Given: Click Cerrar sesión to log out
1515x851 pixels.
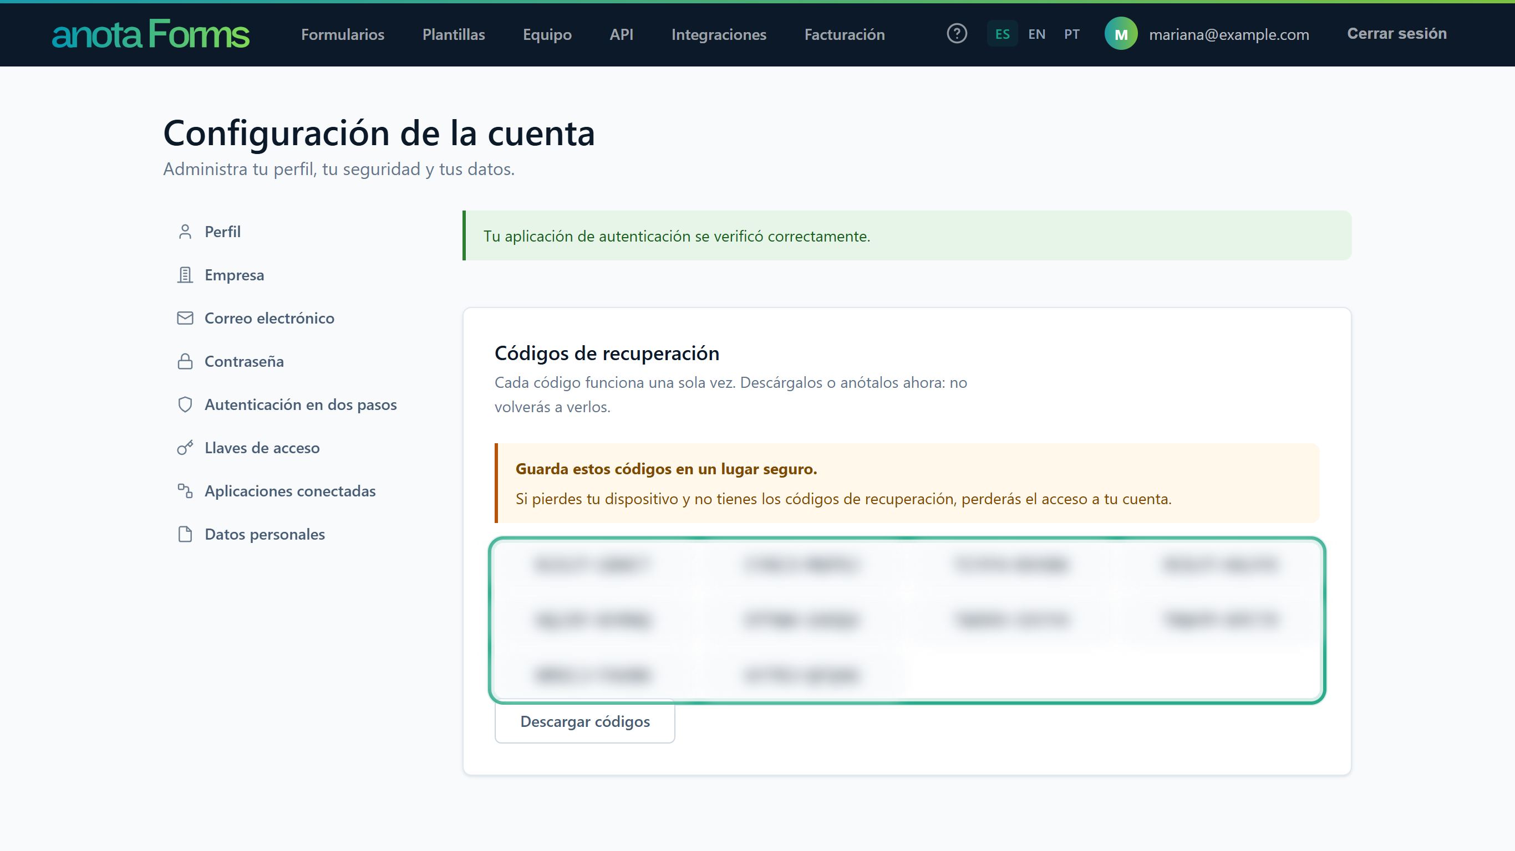Looking at the screenshot, I should coord(1397,33).
